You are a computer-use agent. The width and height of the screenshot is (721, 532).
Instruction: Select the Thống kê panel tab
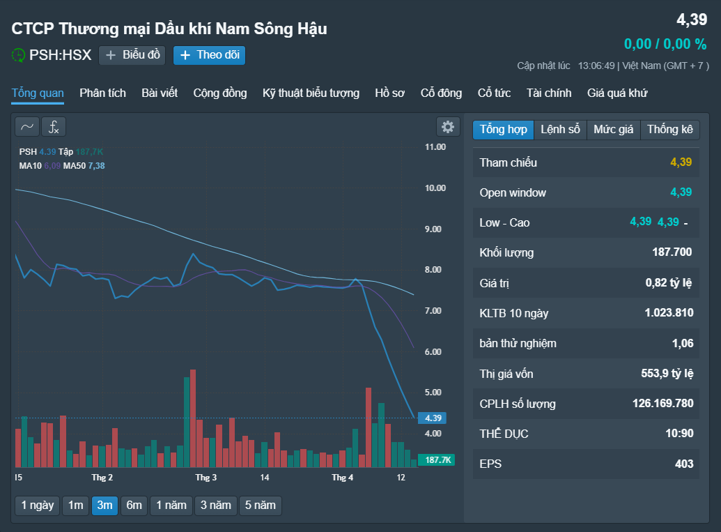click(x=670, y=130)
